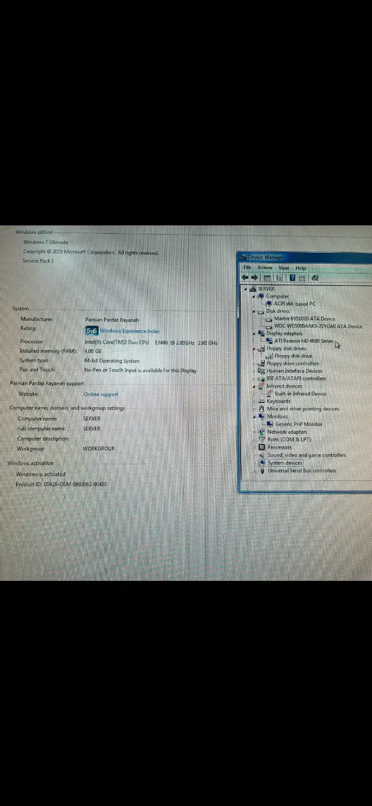Screen dimensions: 372x806
Task: Open the Windows Experience Index link
Action: tap(130, 332)
